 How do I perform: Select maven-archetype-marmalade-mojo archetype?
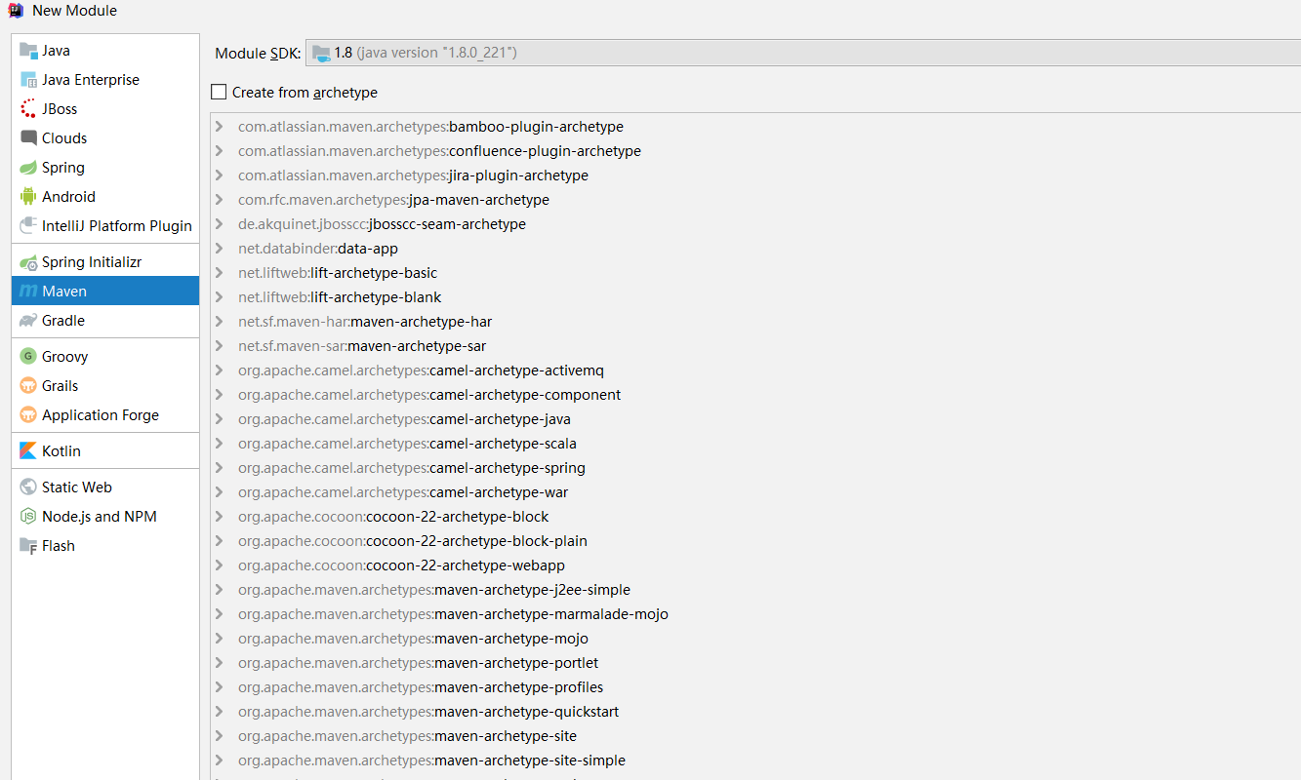click(453, 614)
